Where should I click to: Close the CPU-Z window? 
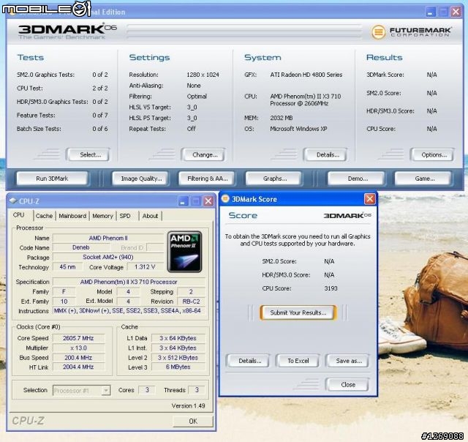[x=208, y=201]
